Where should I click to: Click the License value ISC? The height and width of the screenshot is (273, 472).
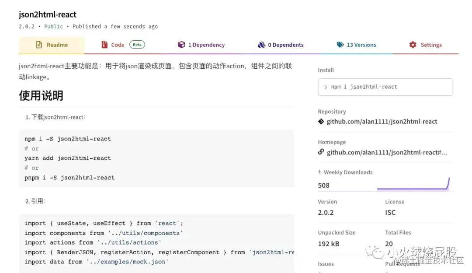click(x=390, y=213)
